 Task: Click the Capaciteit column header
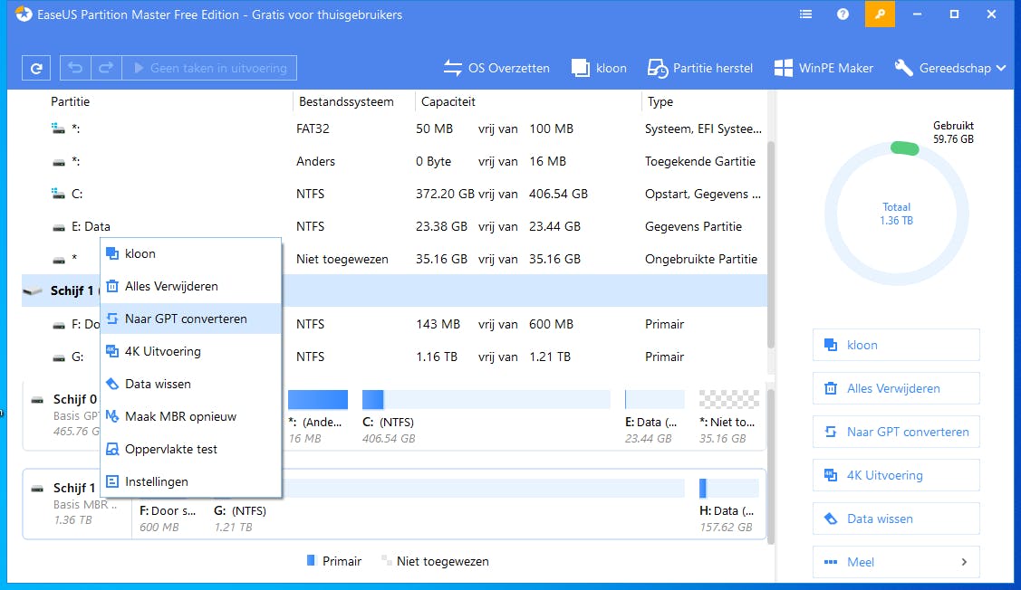[448, 101]
